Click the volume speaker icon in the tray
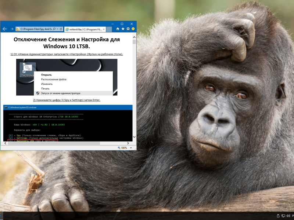This screenshot has height=220, width=294. pos(288,216)
